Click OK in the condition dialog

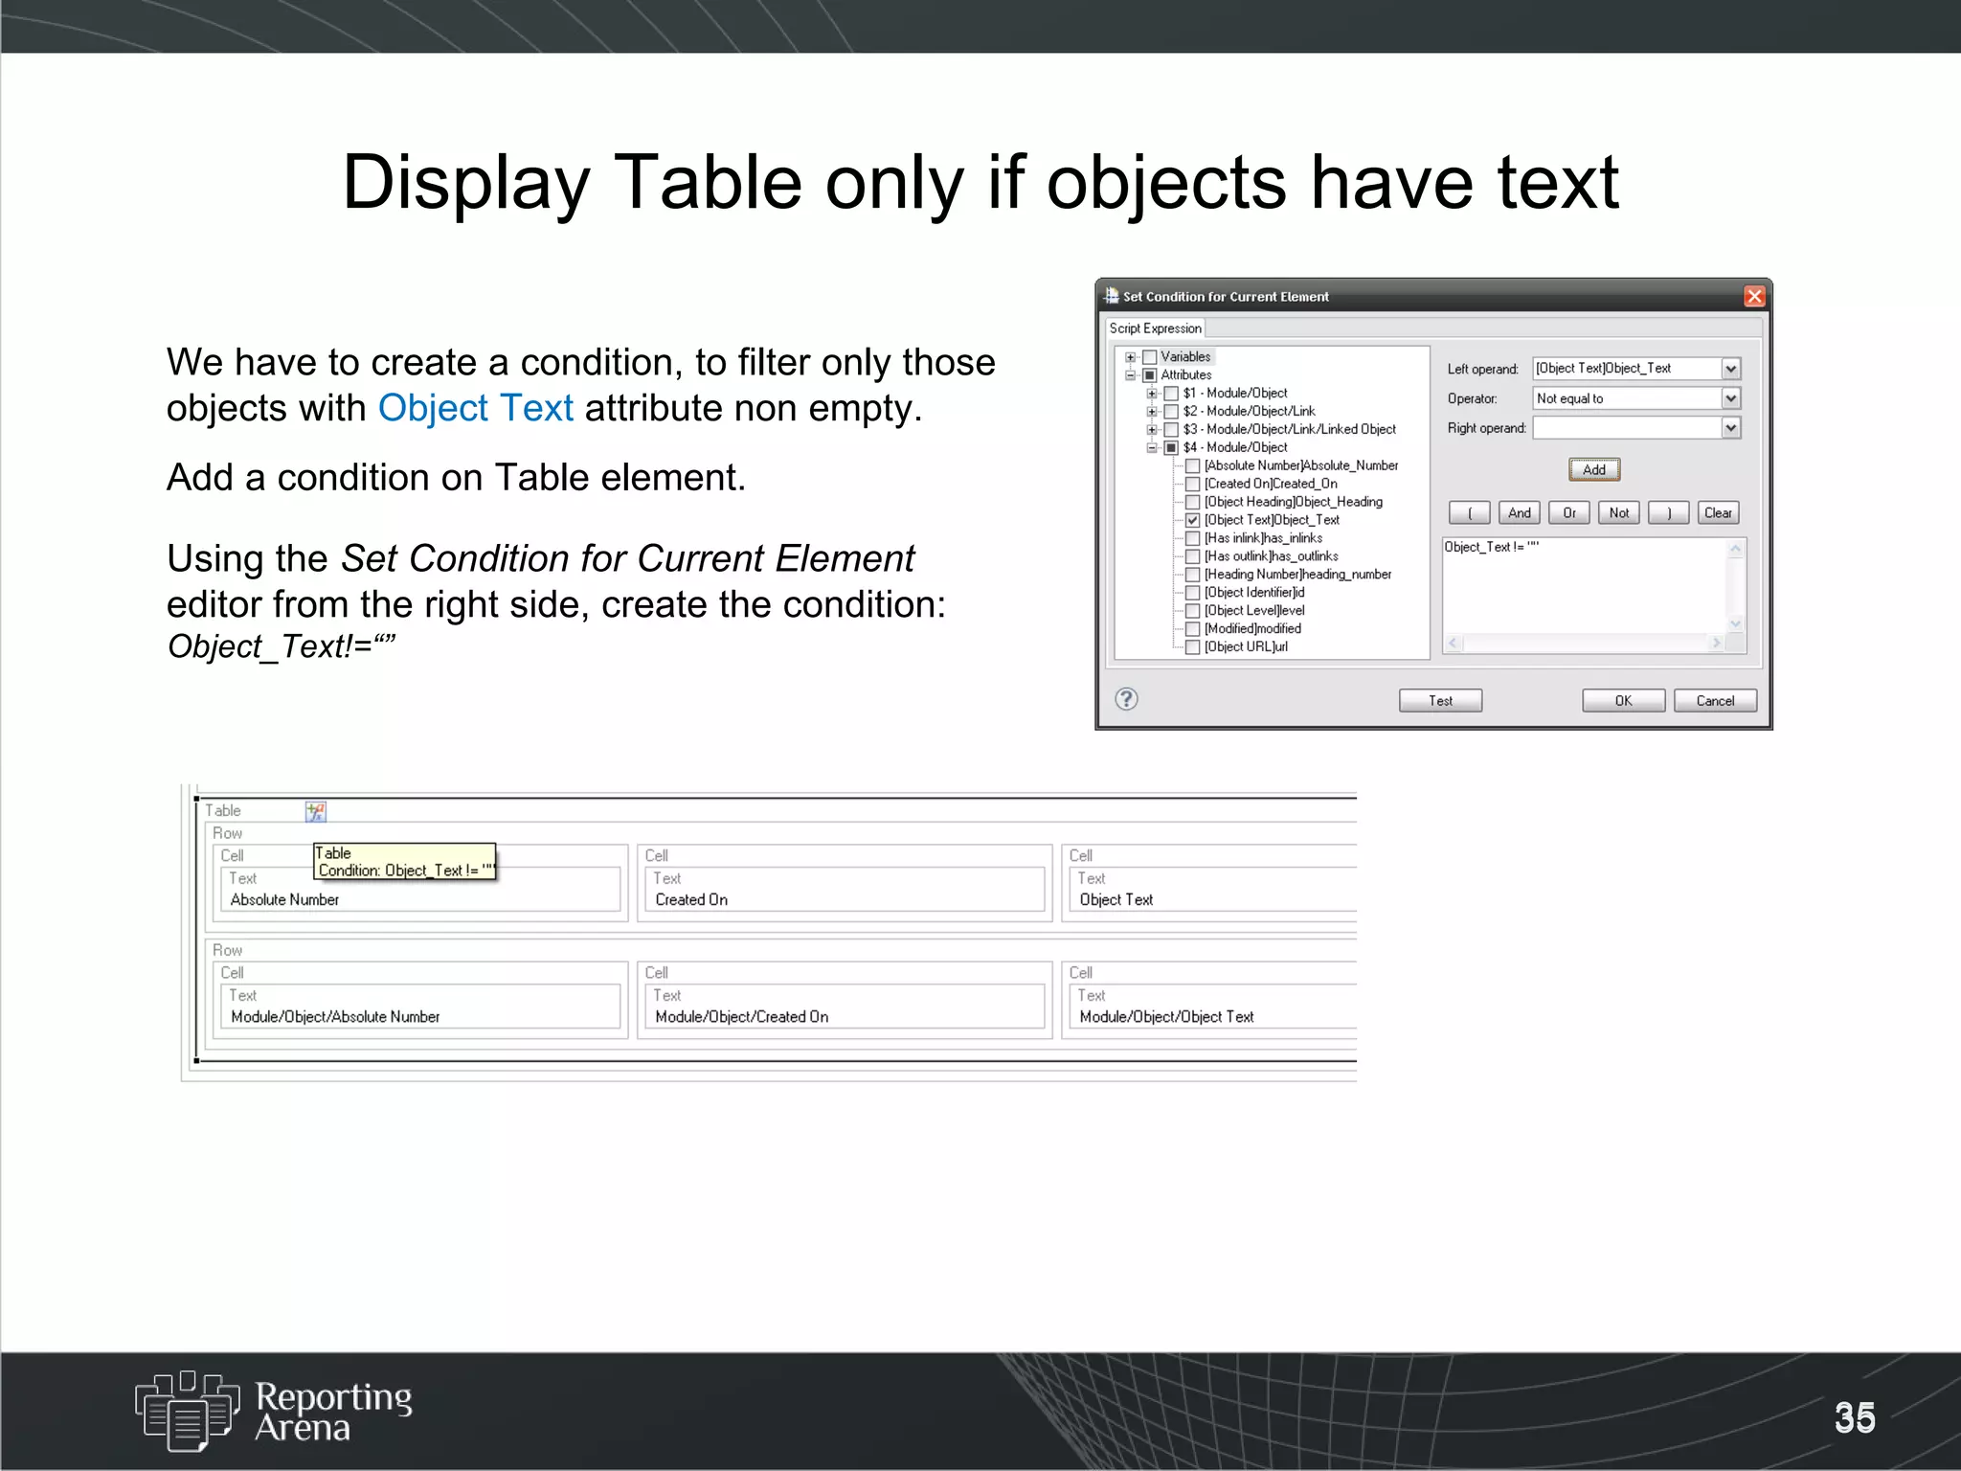pos(1624,701)
